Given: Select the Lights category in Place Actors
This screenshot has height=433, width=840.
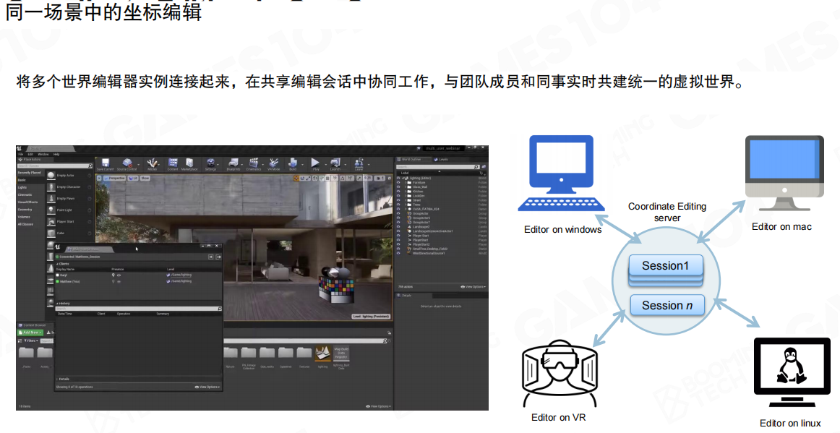Looking at the screenshot, I should coord(22,187).
